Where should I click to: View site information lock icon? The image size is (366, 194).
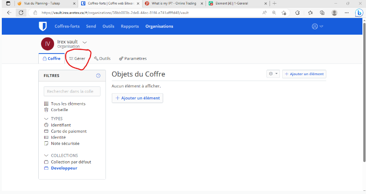(x=35, y=13)
